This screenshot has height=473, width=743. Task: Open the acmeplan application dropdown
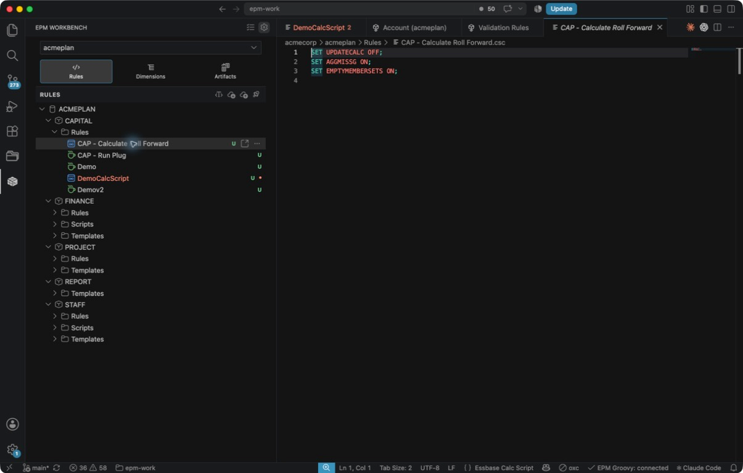150,47
